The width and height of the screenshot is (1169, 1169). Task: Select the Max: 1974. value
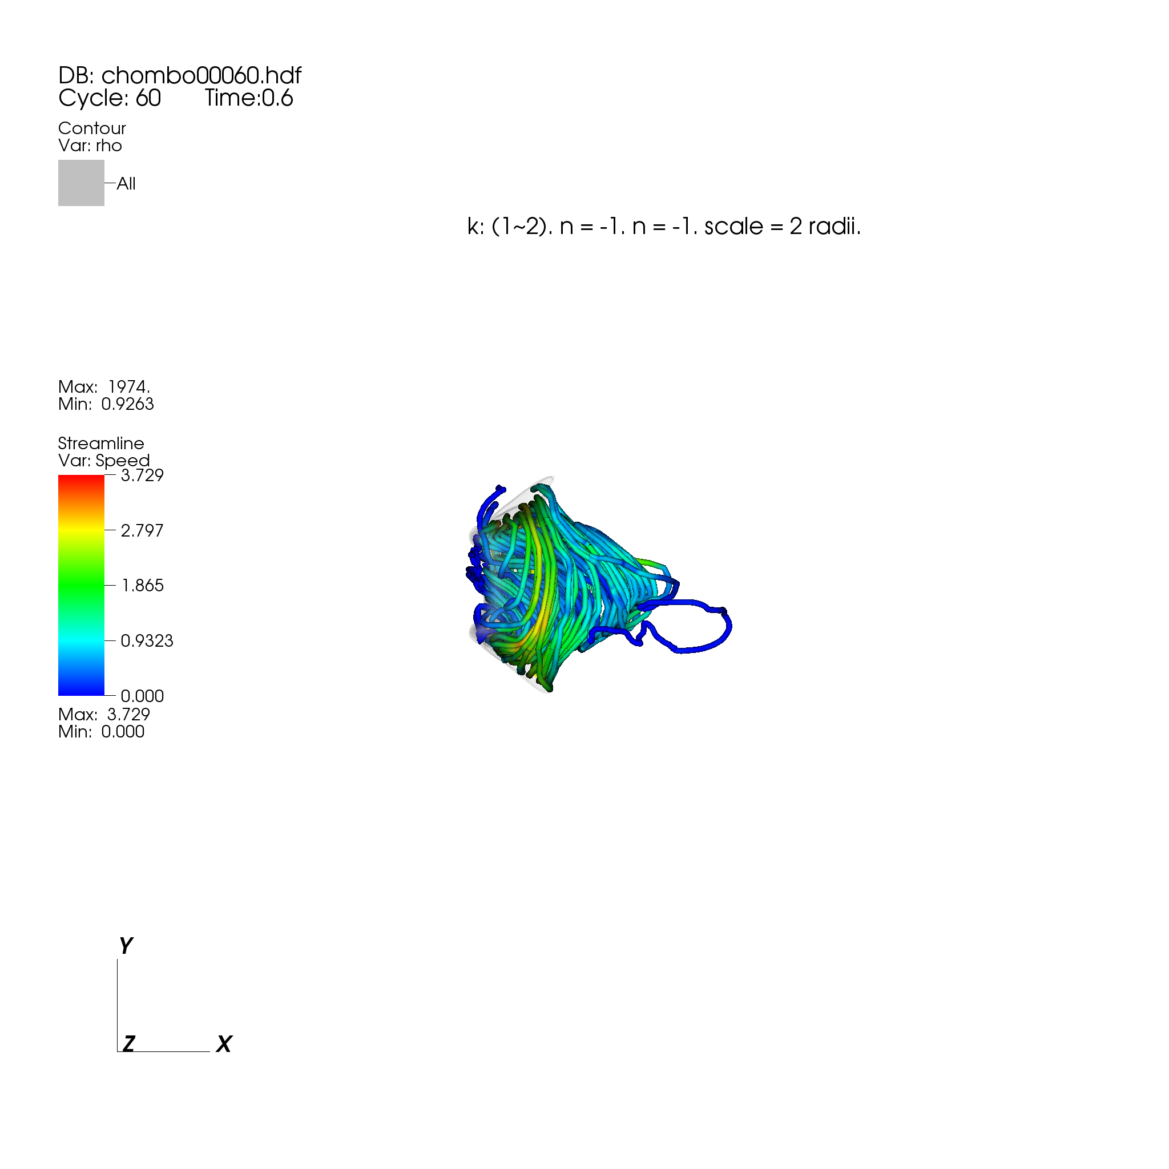pos(104,386)
